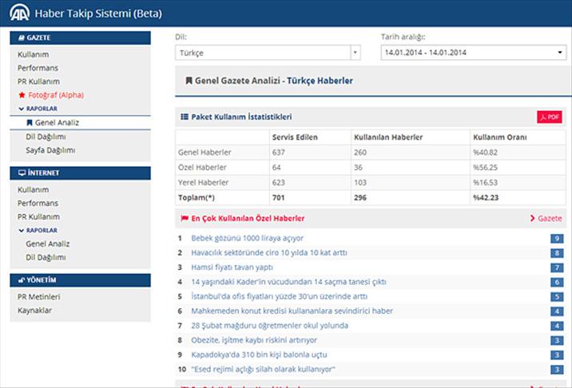Click the red PDF export button
Viewport: 572px width, 388px height.
coord(550,117)
